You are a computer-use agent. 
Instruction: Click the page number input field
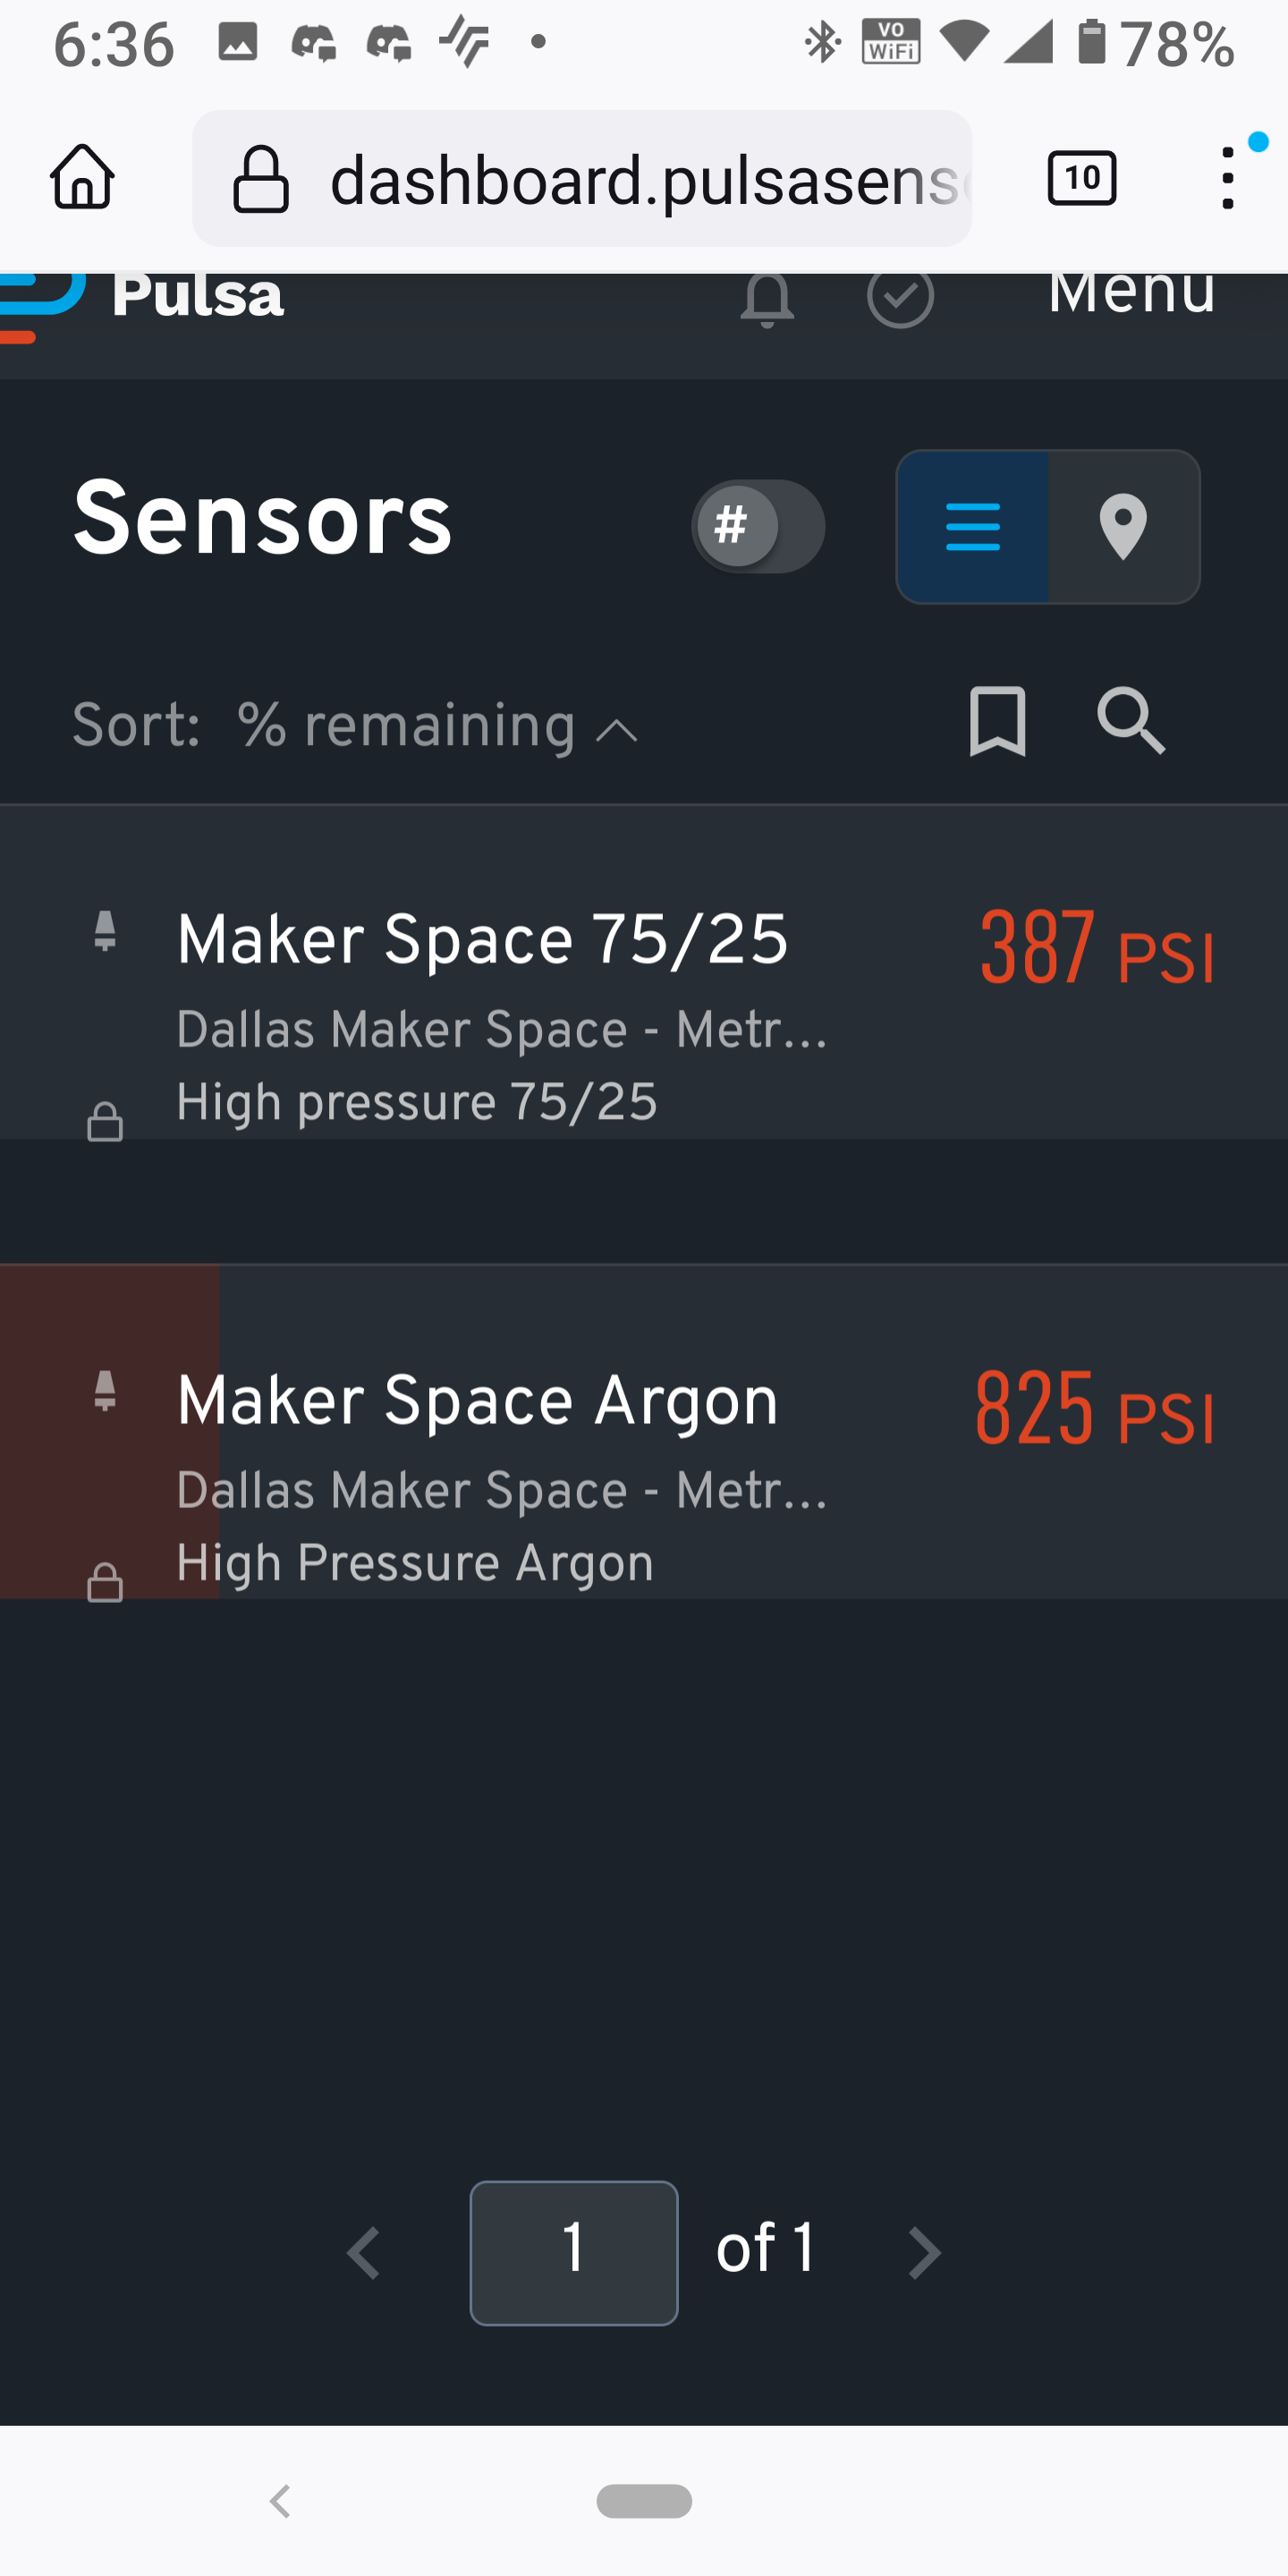(574, 2252)
